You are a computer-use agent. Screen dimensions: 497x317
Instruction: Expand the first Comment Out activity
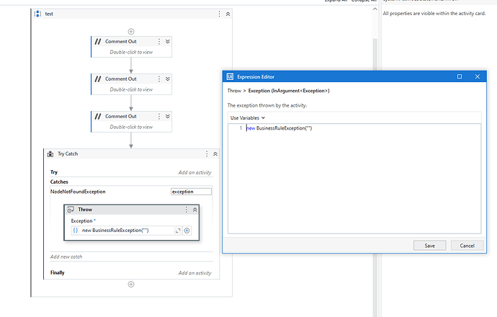(x=168, y=42)
